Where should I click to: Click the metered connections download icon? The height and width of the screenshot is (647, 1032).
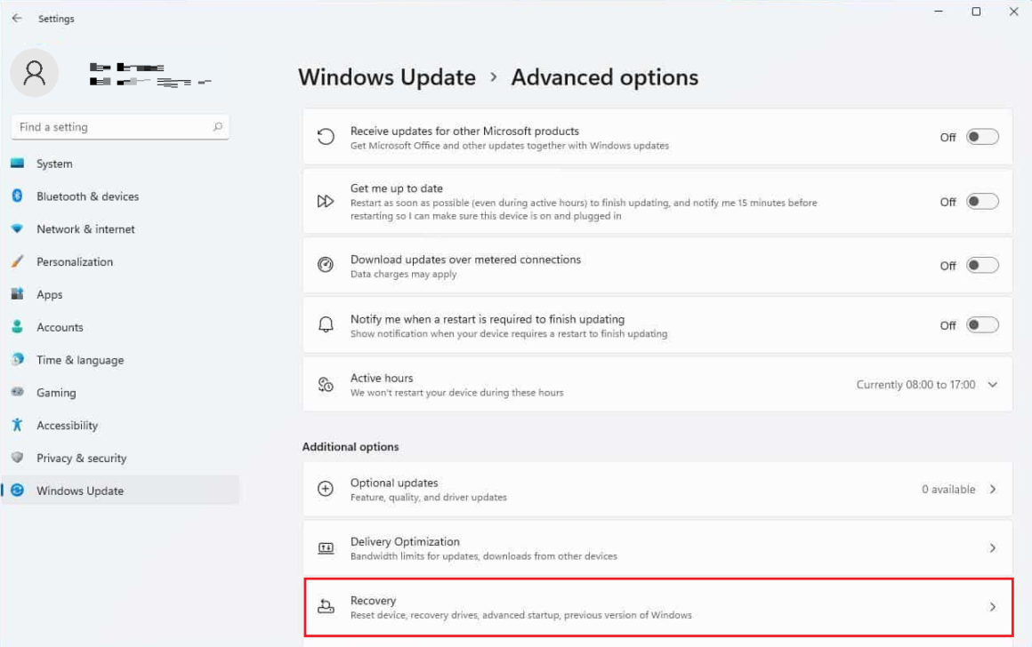point(326,265)
